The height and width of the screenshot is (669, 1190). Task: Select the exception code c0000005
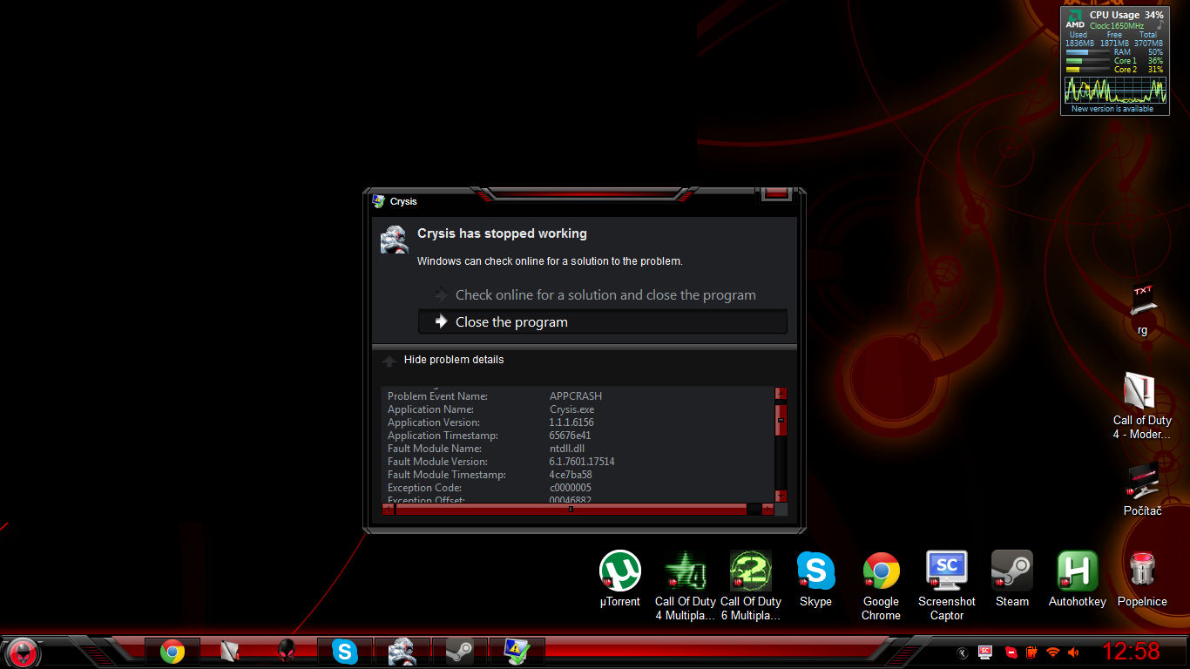(571, 488)
